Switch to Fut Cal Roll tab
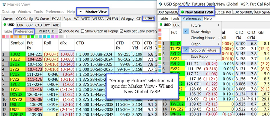 tap(223, 12)
